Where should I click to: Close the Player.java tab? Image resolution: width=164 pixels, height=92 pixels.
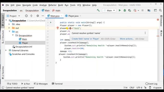click(x=80, y=16)
